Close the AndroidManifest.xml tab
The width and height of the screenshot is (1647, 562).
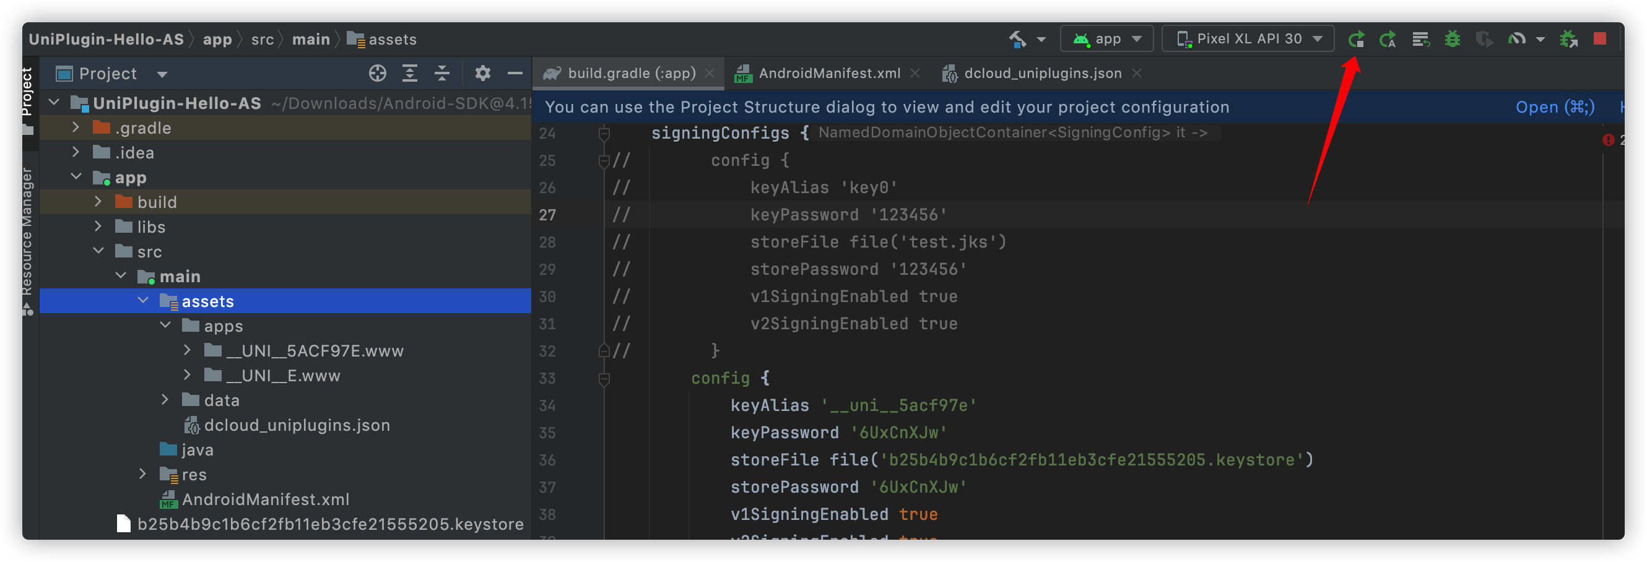(915, 74)
